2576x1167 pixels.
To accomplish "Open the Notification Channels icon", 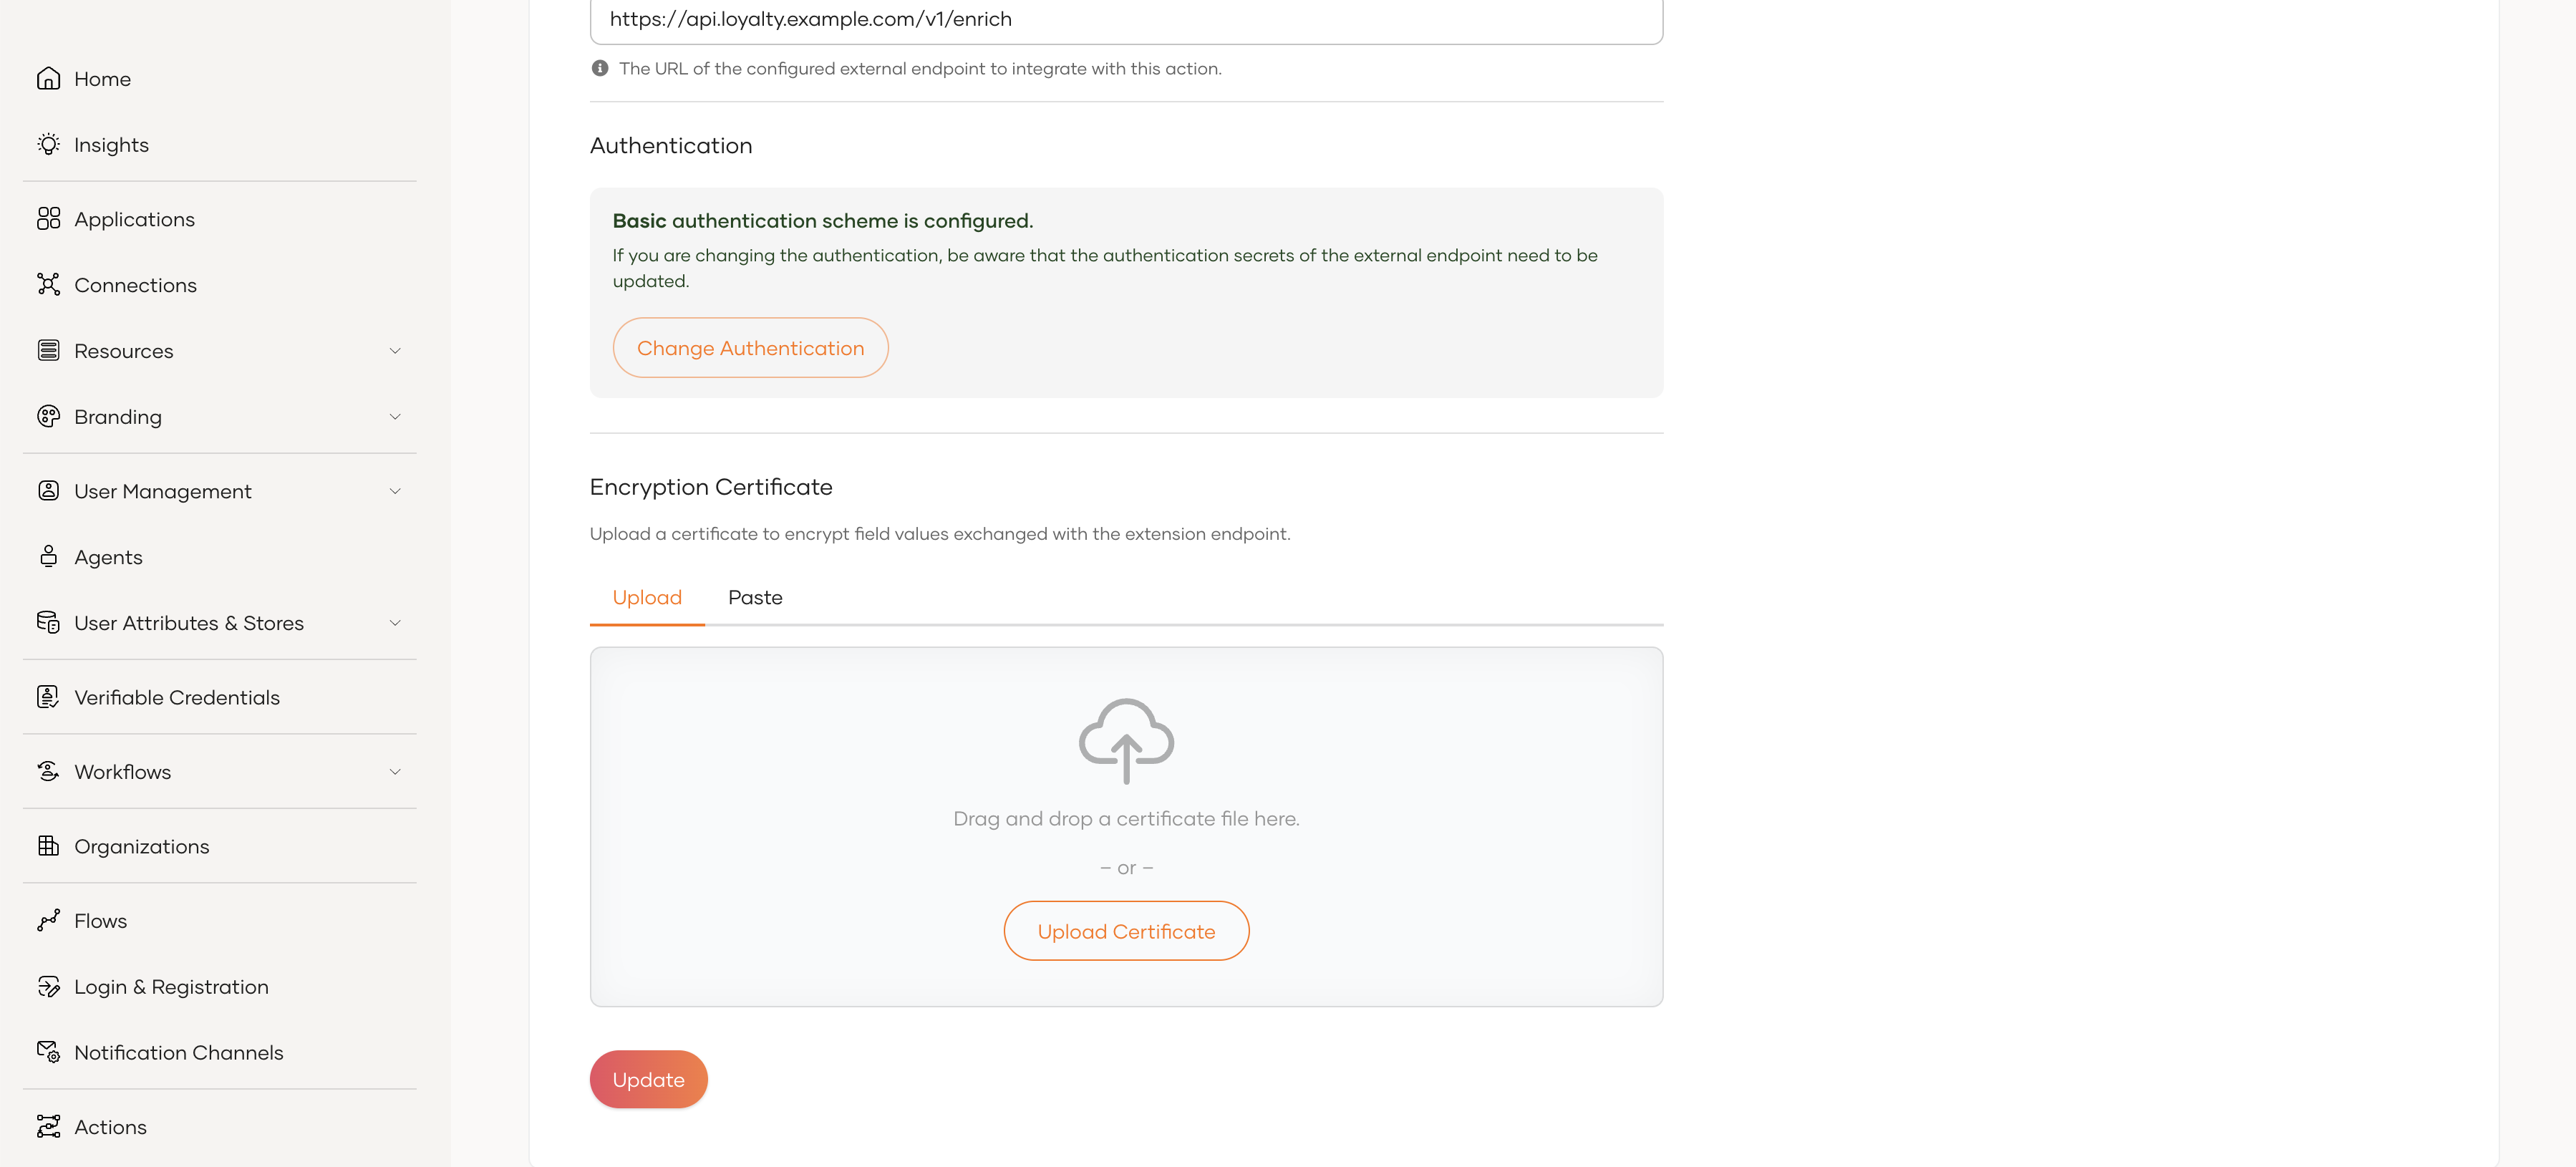I will tap(48, 1053).
